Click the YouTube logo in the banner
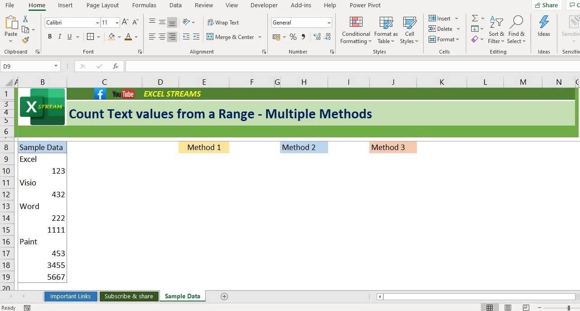 click(x=123, y=94)
